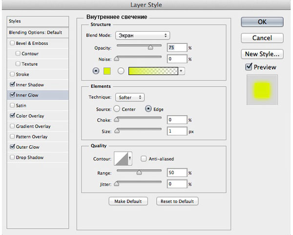Select the solid color radio button
This screenshot has width=293, height=235.
click(96, 71)
